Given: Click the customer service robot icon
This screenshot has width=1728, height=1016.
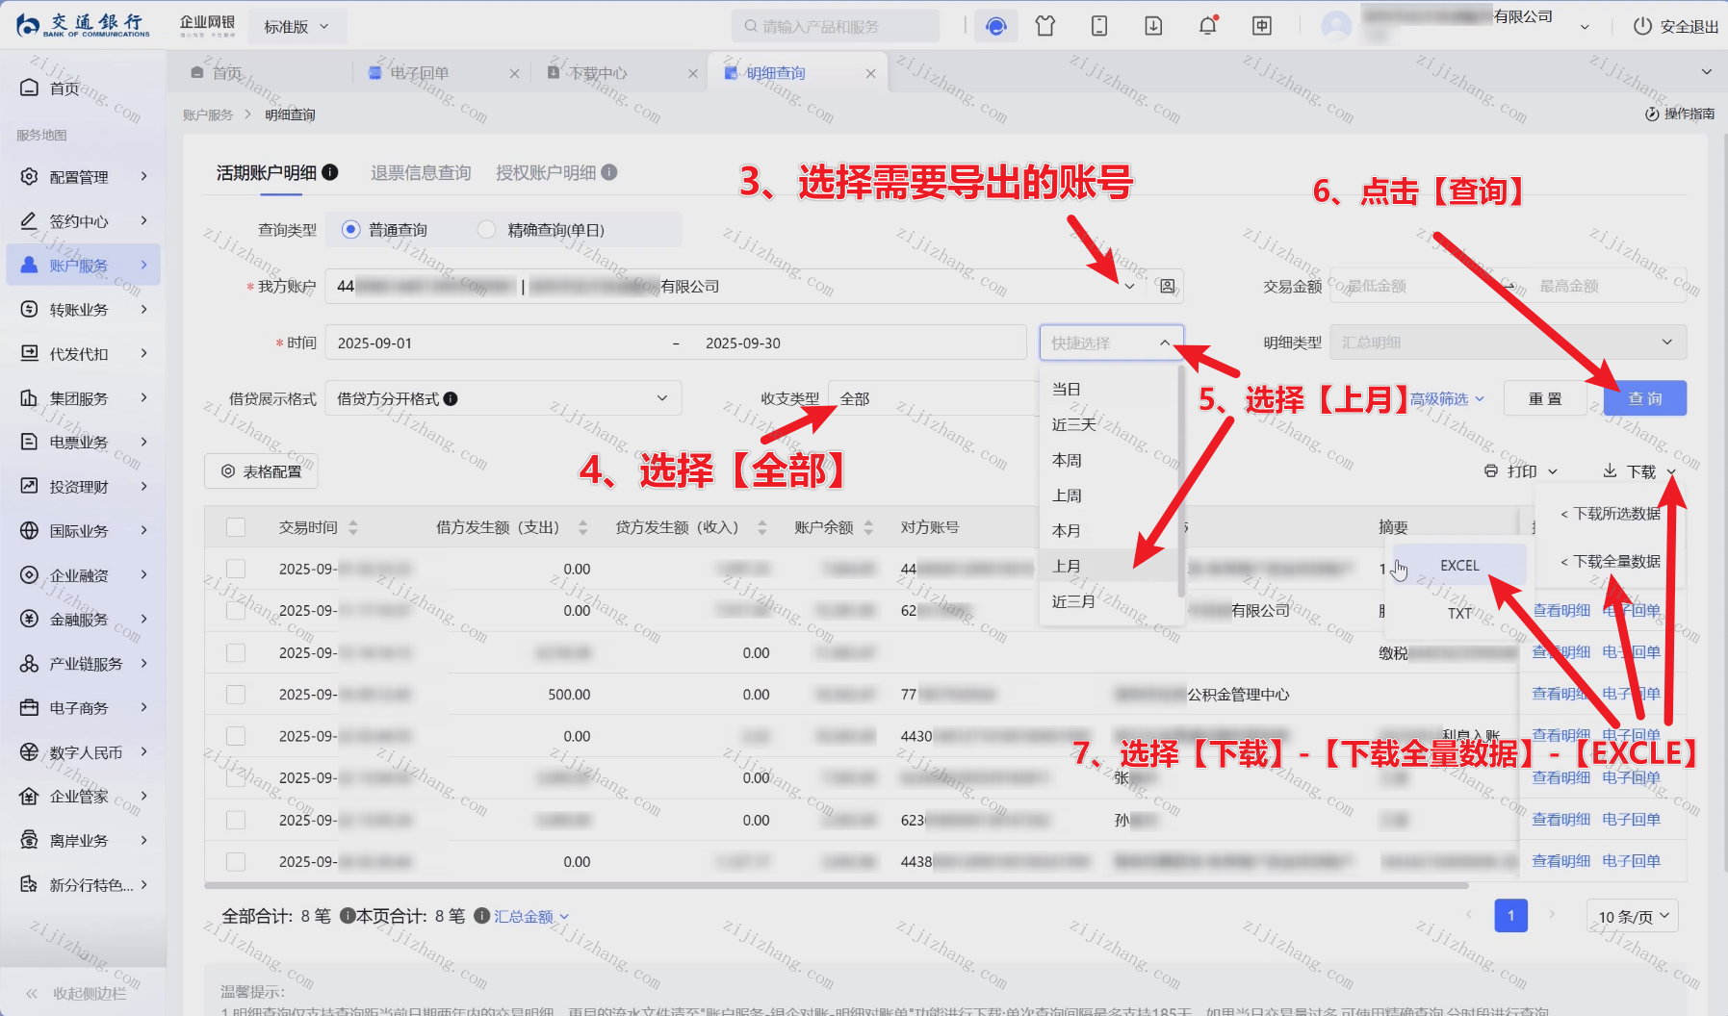Looking at the screenshot, I should (996, 26).
